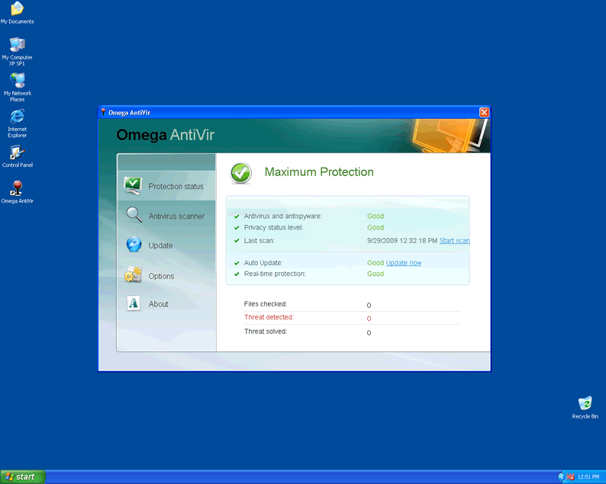The height and width of the screenshot is (484, 606).
Task: Click the Update globe icon in sidebar
Action: [x=134, y=245]
